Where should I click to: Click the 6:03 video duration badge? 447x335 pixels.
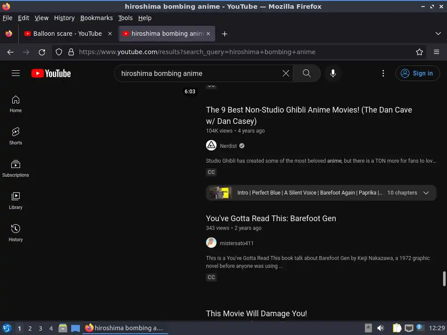[x=190, y=92]
